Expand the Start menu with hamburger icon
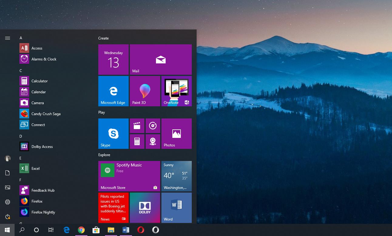The image size is (392, 236). [x=7, y=38]
